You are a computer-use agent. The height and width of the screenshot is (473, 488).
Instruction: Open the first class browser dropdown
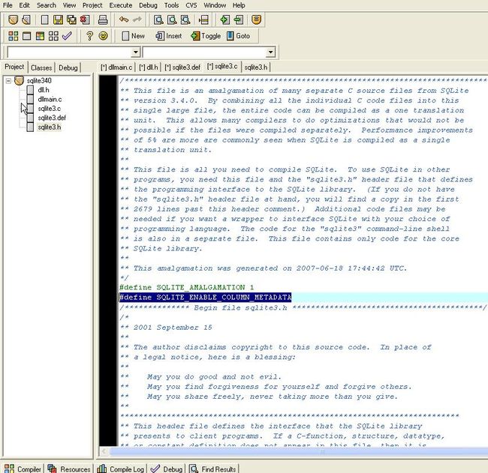click(x=135, y=52)
